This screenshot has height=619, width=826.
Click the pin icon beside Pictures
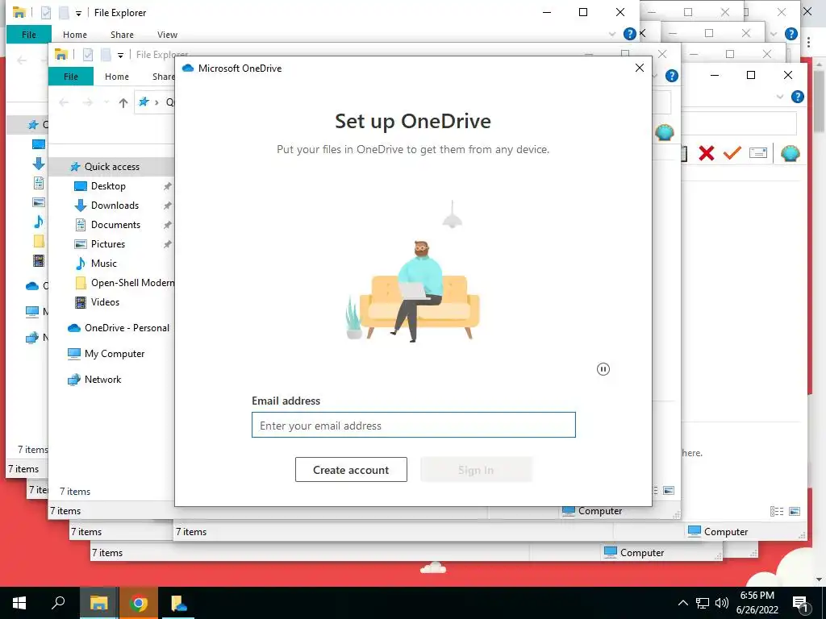pos(167,244)
